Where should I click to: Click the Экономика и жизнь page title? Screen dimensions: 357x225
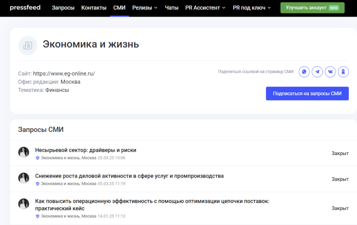click(91, 44)
